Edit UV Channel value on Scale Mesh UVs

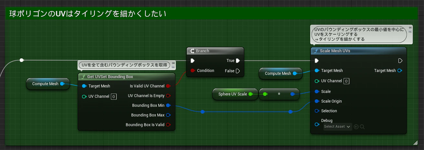coord(346,81)
